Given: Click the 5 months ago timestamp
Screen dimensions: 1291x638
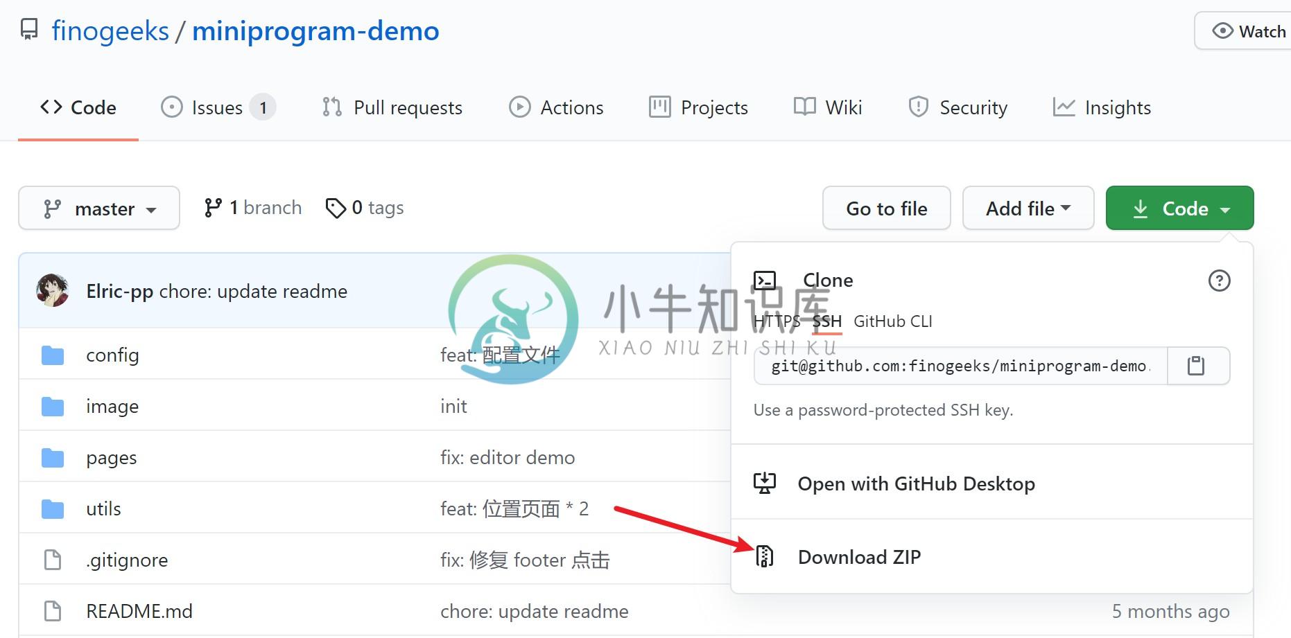Looking at the screenshot, I should click(x=1170, y=612).
